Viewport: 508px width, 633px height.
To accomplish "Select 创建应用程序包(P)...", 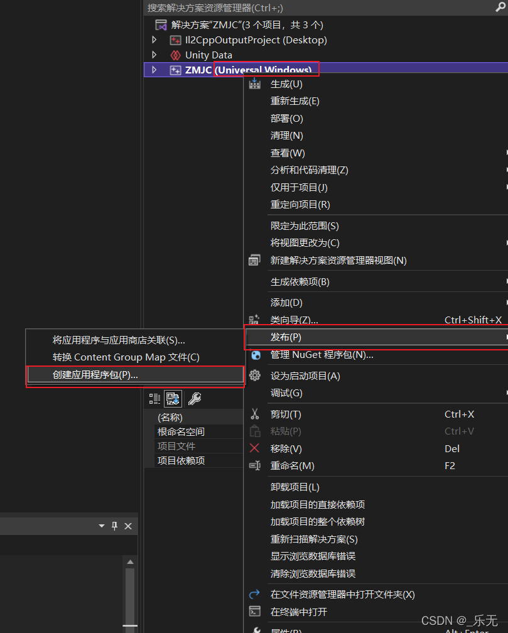I will 135,375.
